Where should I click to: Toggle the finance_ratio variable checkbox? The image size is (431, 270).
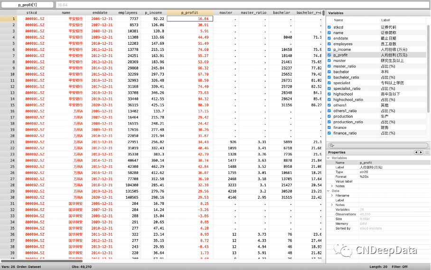329,133
